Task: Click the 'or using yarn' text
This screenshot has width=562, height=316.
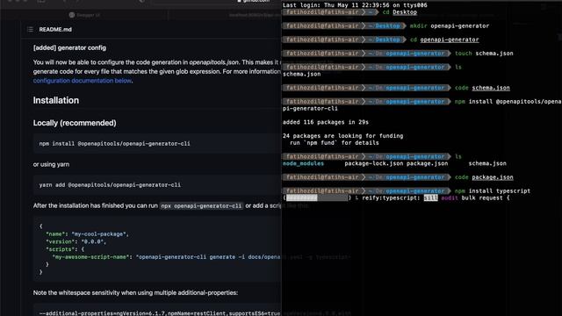Action: tap(51, 164)
